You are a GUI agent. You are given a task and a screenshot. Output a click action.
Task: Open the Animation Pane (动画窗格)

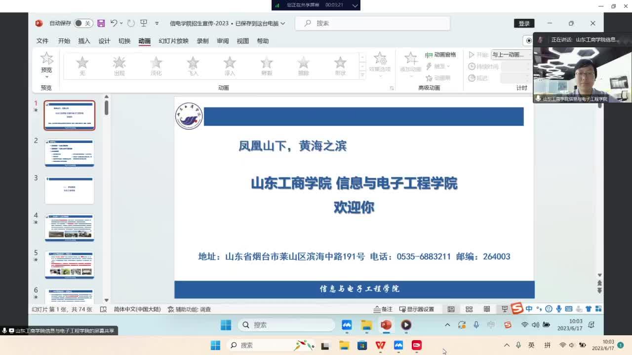(x=440, y=55)
